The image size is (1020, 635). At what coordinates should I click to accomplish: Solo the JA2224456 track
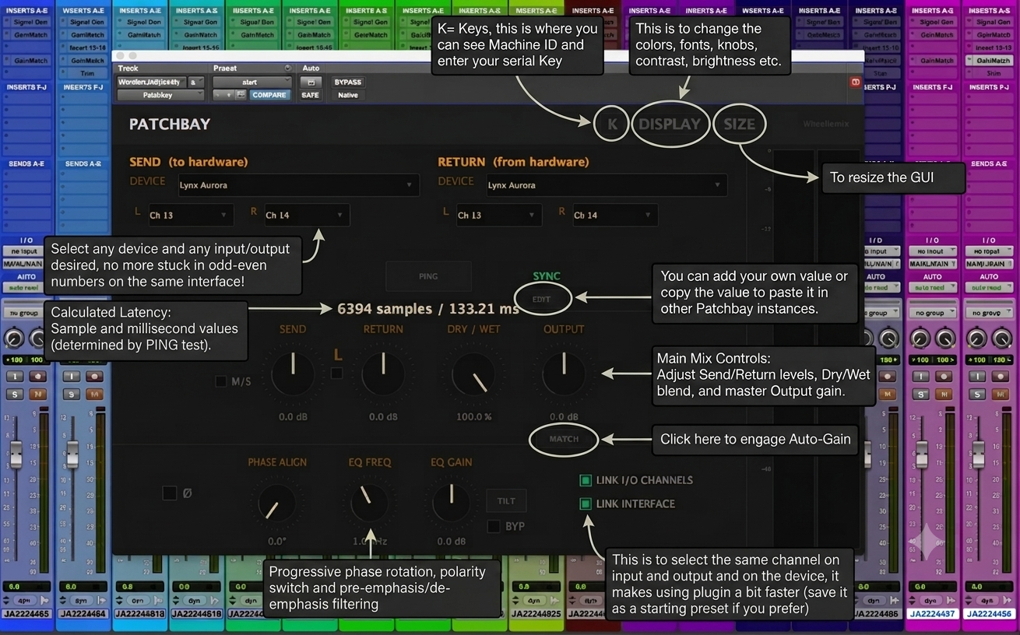coord(978,395)
